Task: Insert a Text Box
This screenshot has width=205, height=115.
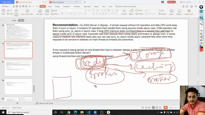Action: pos(124,12)
